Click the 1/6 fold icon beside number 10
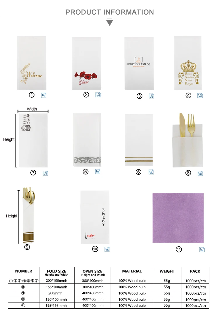This screenshot has width=219, height=313. (107, 249)
